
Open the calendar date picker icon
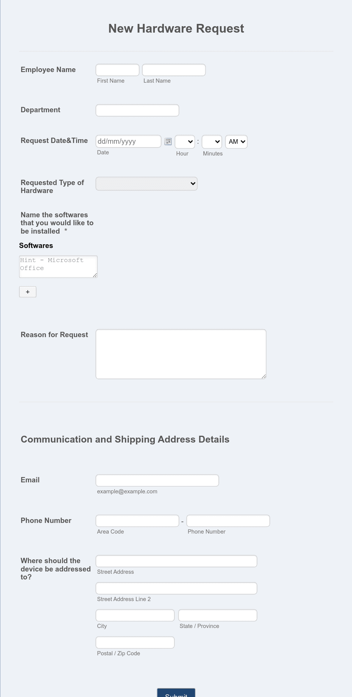[168, 141]
